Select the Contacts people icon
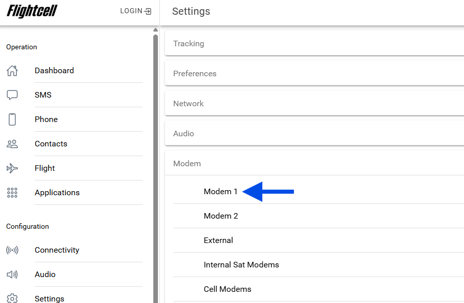This screenshot has height=303, width=464. (x=12, y=144)
